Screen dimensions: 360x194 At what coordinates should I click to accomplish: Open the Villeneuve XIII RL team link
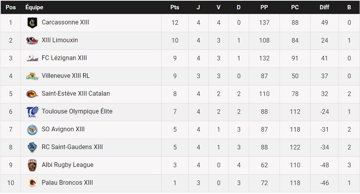(66, 76)
